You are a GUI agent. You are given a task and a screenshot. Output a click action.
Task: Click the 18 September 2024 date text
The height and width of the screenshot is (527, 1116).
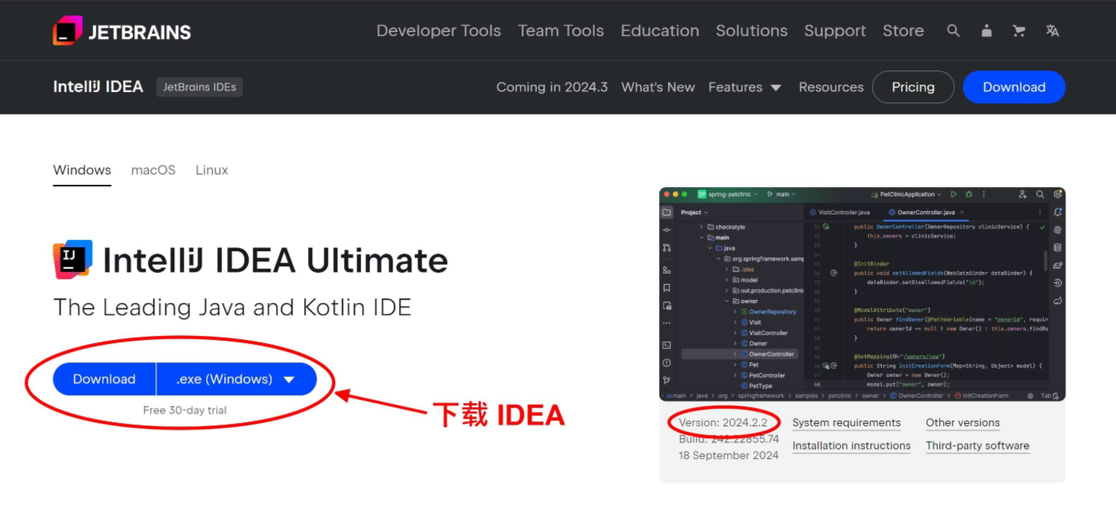point(728,455)
